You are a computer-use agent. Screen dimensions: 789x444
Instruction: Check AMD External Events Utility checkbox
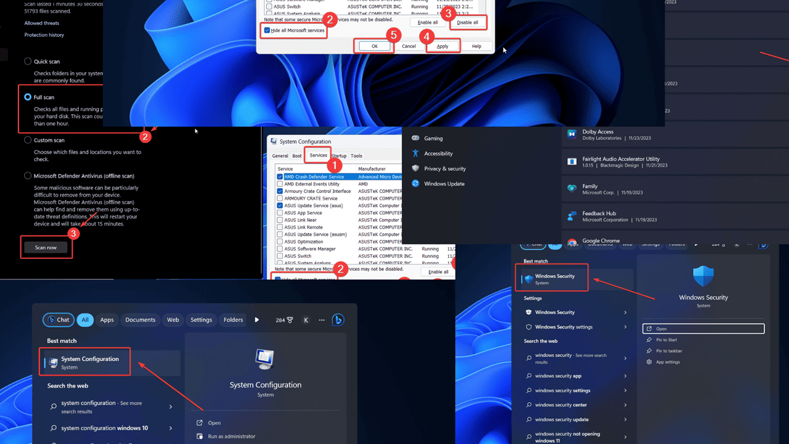(x=280, y=184)
